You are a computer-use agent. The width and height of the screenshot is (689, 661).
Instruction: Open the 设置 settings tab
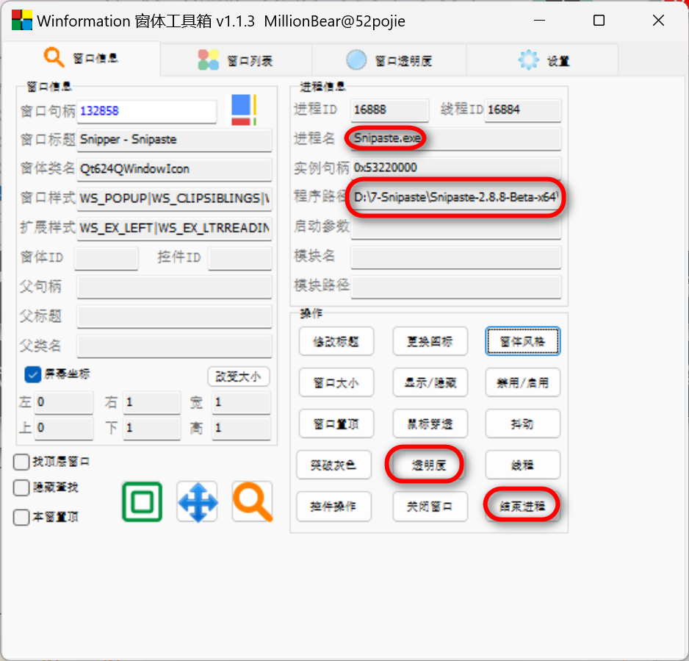point(542,60)
